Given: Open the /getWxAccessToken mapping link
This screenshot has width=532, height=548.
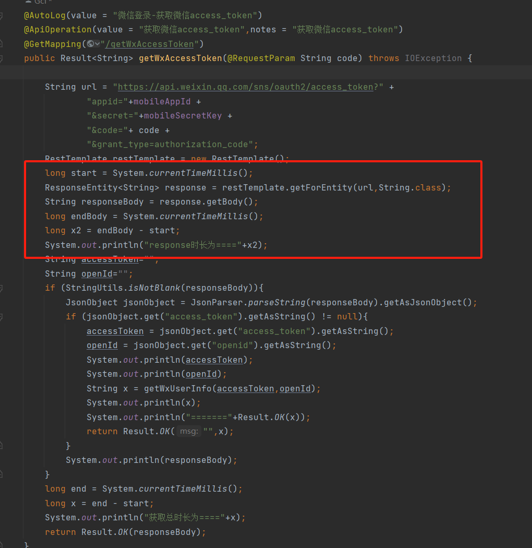Looking at the screenshot, I should 150,44.
